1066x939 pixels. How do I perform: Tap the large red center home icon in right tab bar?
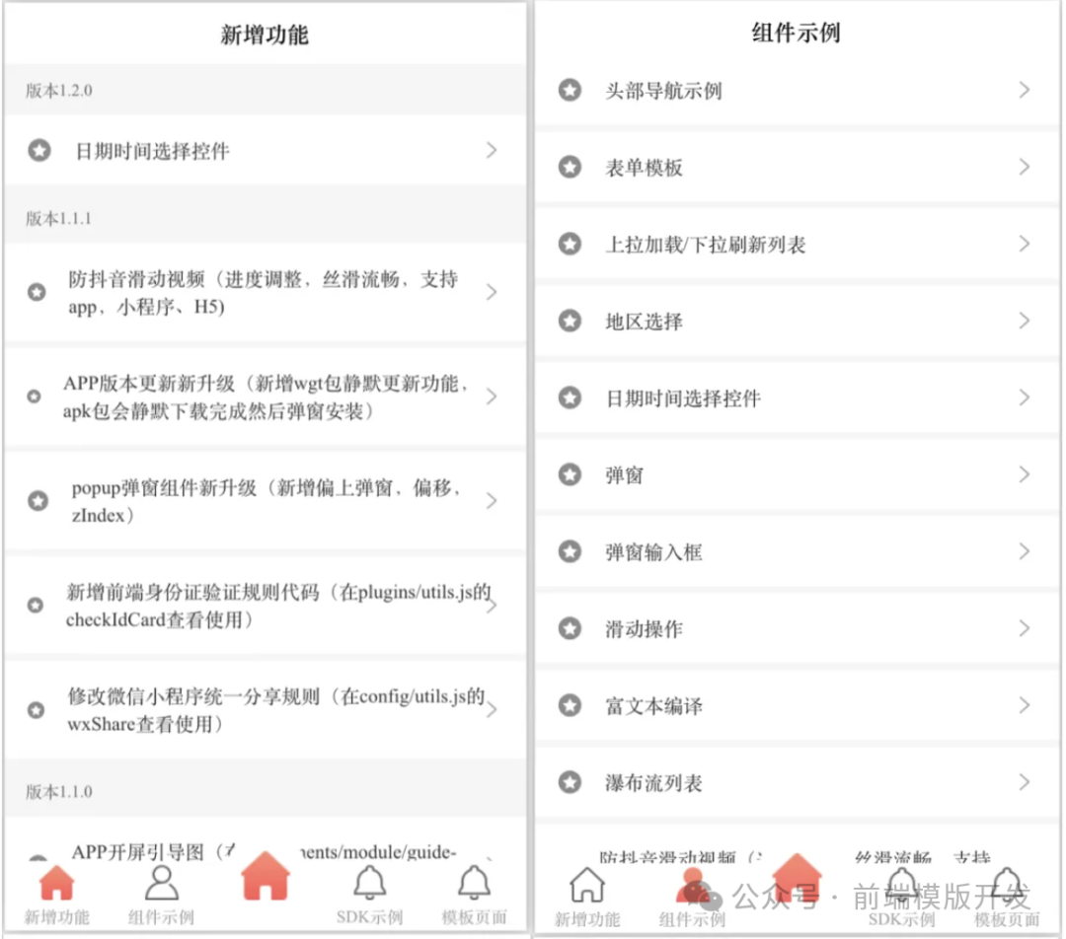pyautogui.click(x=797, y=877)
